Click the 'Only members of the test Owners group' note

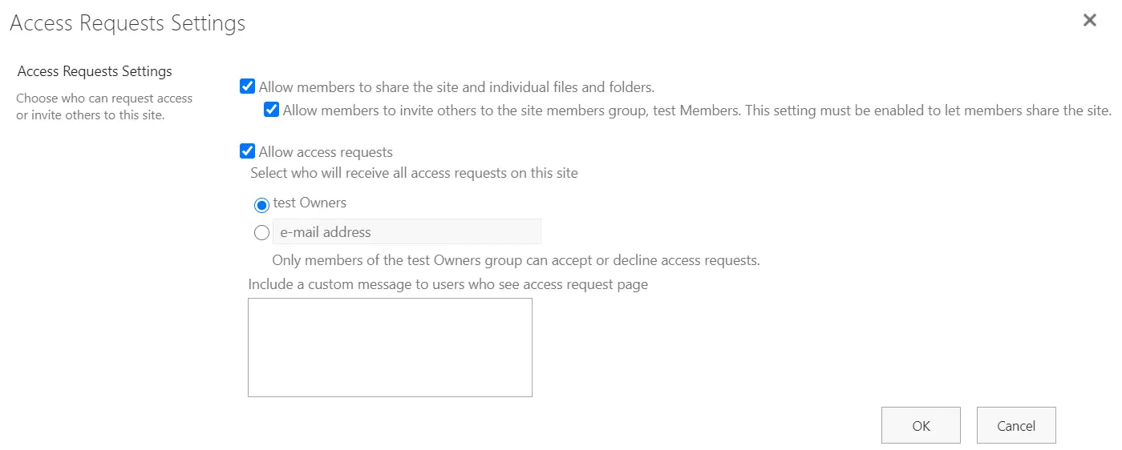pos(516,260)
